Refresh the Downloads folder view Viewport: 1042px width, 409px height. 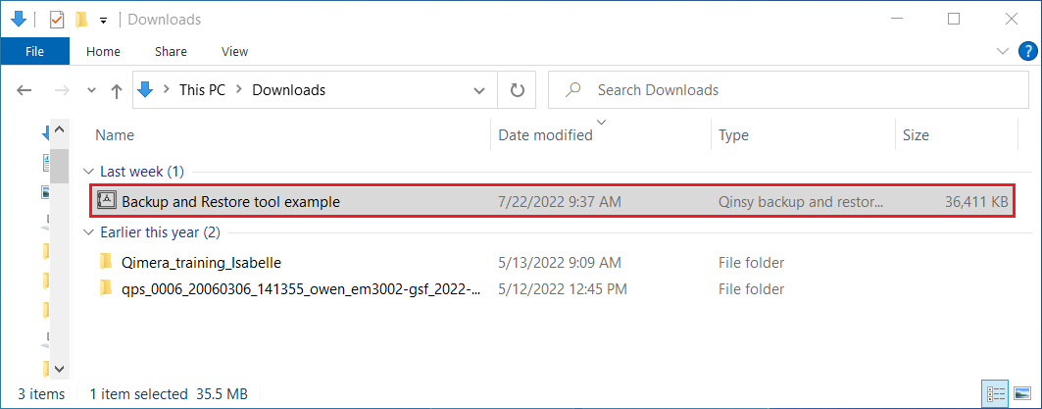518,90
